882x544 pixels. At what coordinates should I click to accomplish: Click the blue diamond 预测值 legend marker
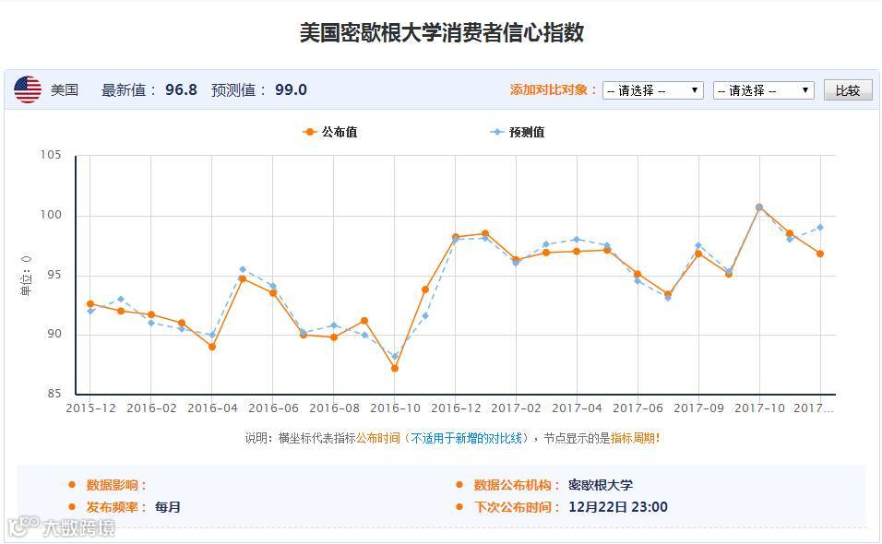coord(496,132)
